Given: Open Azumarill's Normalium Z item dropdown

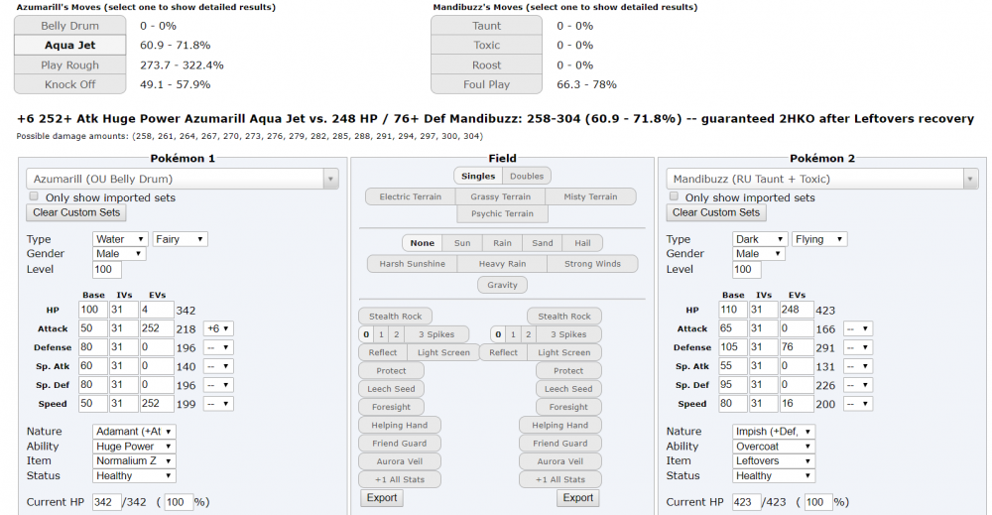Looking at the screenshot, I should tap(135, 460).
